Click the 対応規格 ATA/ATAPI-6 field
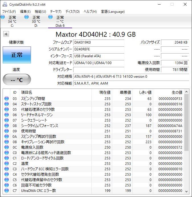This screenshot has width=192, height=197. (131, 77)
